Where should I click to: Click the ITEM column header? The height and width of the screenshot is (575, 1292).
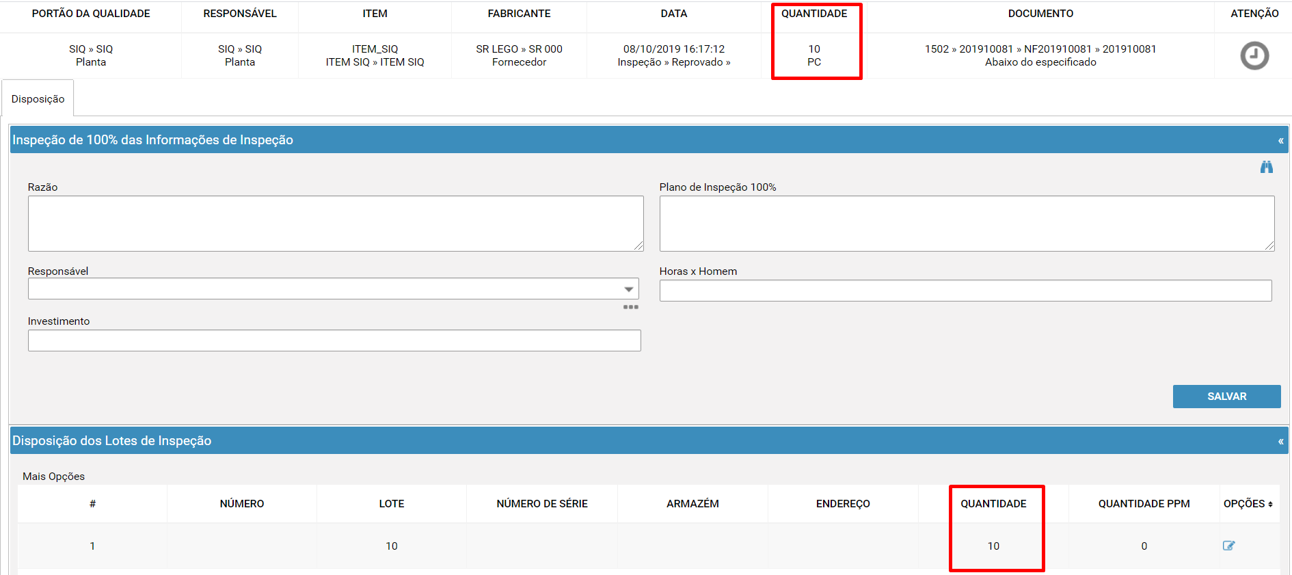[x=375, y=14]
